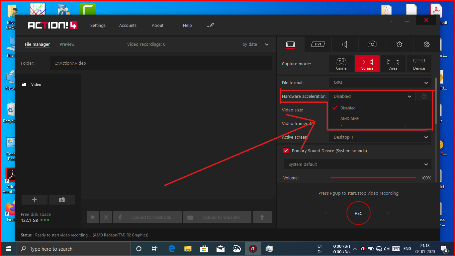Click the Action! 4 logo
455x256 pixels.
[x=52, y=25]
